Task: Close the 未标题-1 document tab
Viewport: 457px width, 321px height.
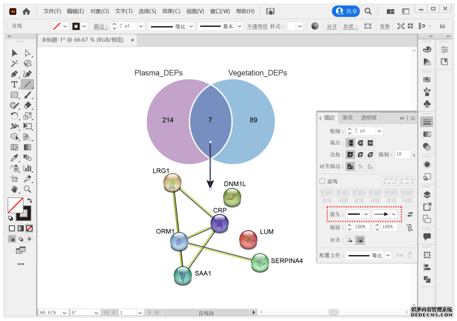Action: point(132,40)
